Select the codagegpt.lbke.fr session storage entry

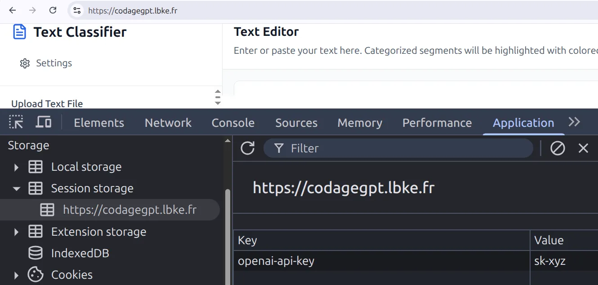point(129,210)
